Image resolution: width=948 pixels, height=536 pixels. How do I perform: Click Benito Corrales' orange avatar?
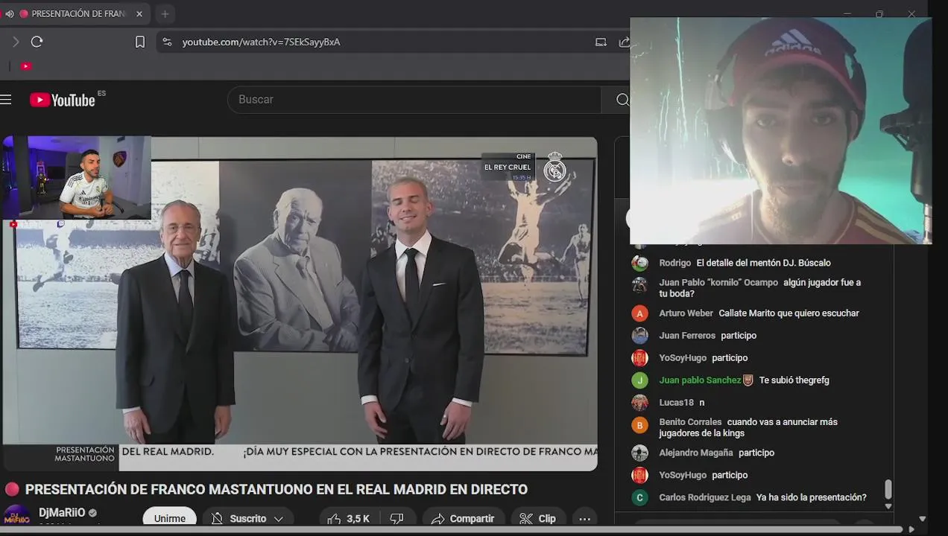639,425
